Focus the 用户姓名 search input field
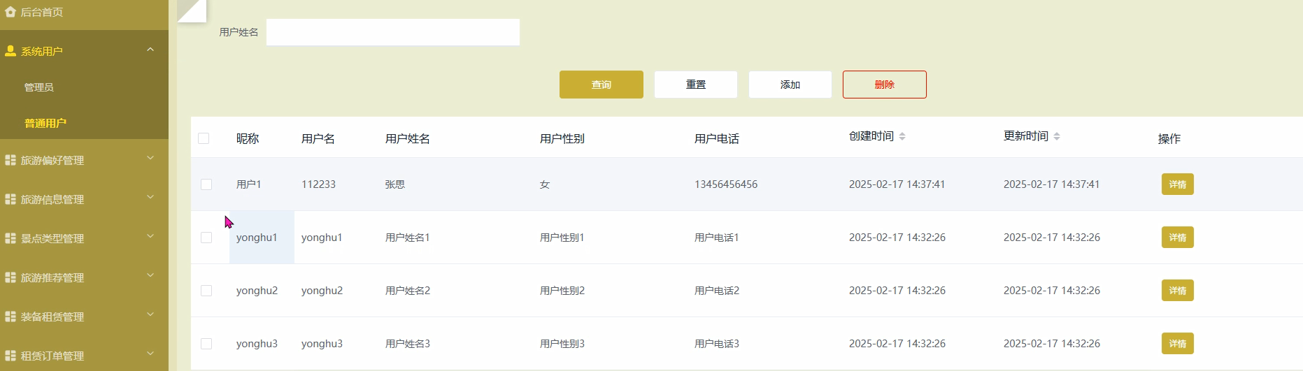The image size is (1303, 371). click(393, 32)
